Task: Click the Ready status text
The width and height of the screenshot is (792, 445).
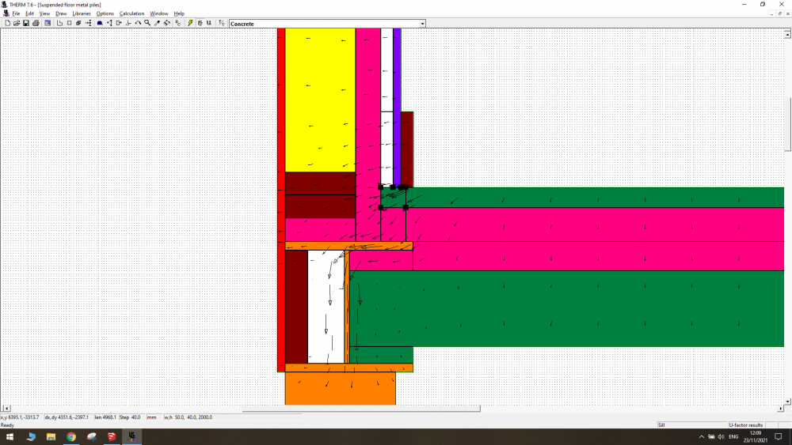Action: point(8,424)
